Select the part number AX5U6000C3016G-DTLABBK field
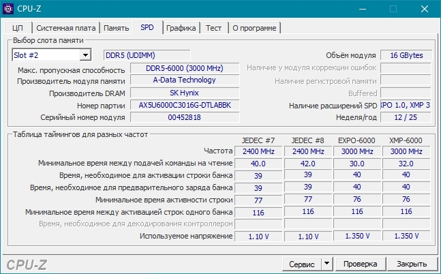Viewport: 441px width, 274px height. click(x=184, y=106)
